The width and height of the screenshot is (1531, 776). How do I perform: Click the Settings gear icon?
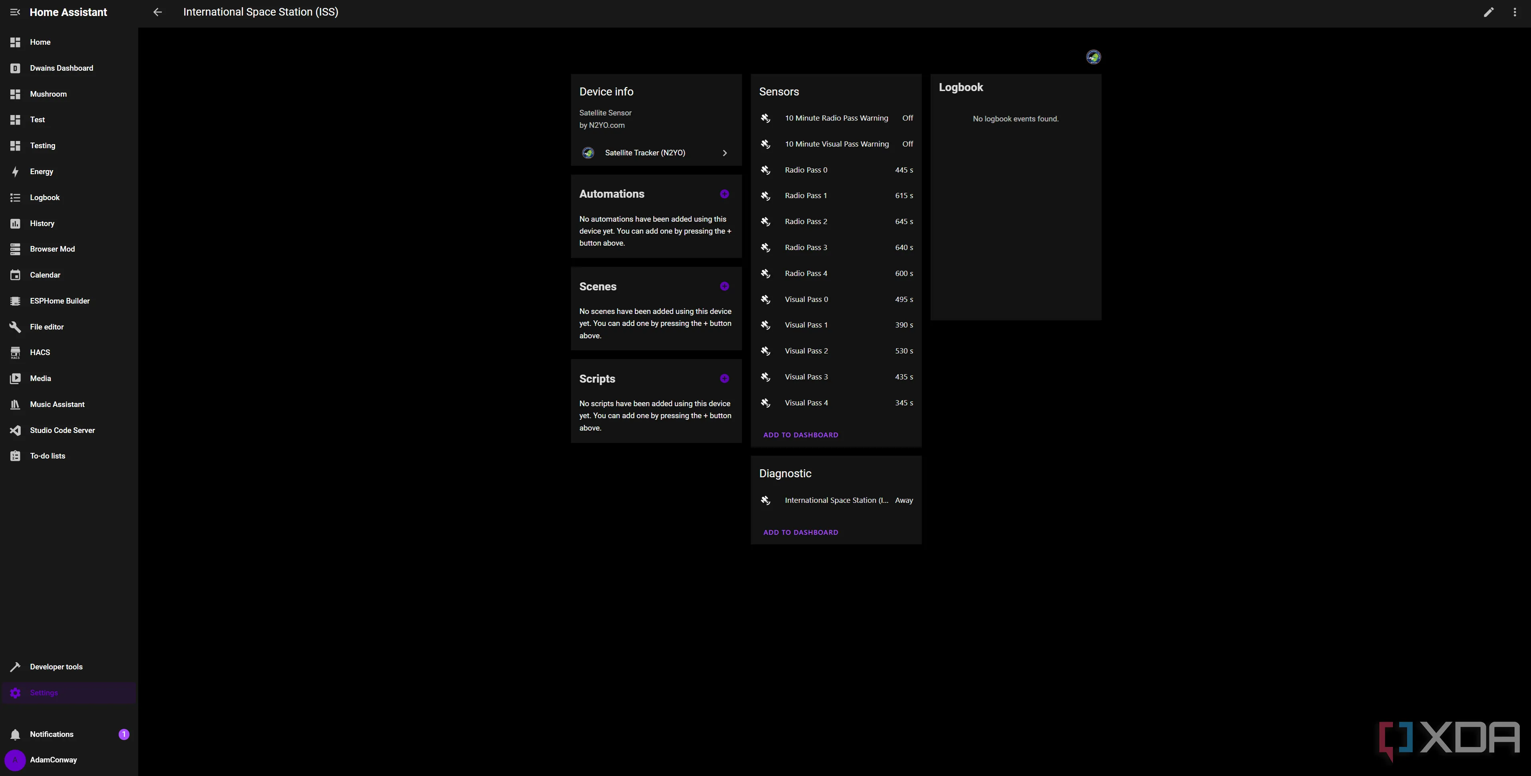16,693
